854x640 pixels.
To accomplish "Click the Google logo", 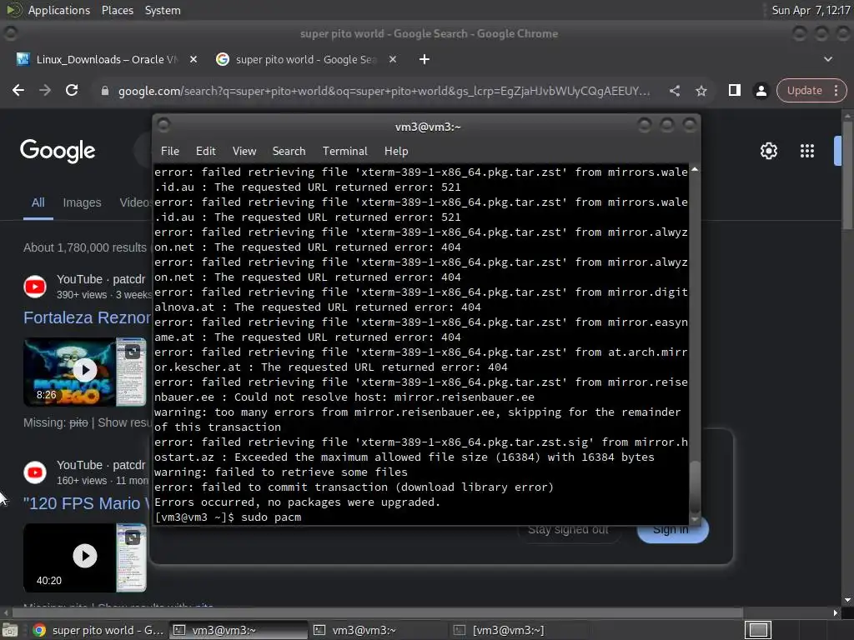I will pos(58,151).
